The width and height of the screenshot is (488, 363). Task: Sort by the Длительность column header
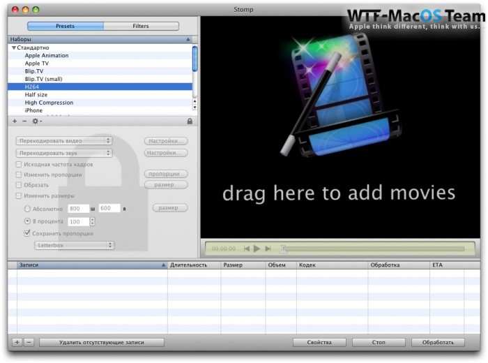point(195,265)
